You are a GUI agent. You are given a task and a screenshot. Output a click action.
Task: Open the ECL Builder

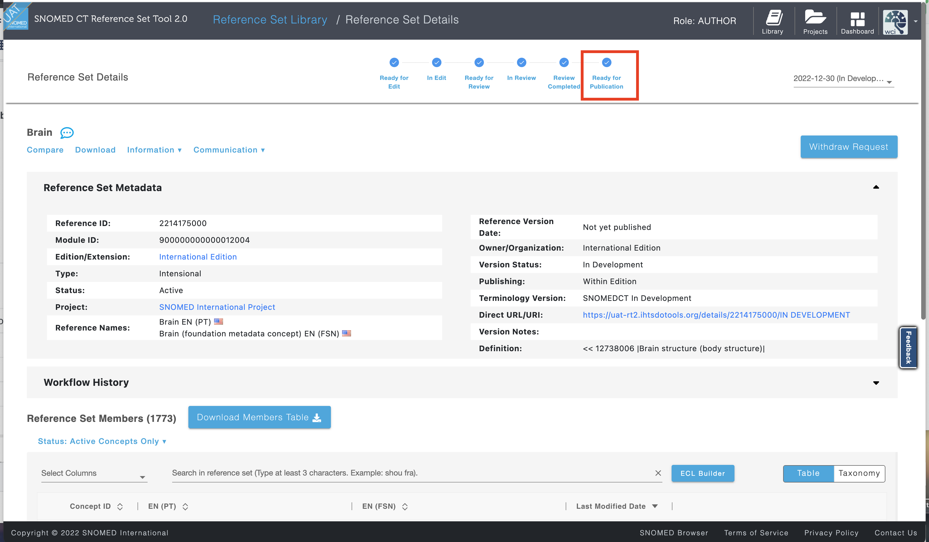click(703, 474)
